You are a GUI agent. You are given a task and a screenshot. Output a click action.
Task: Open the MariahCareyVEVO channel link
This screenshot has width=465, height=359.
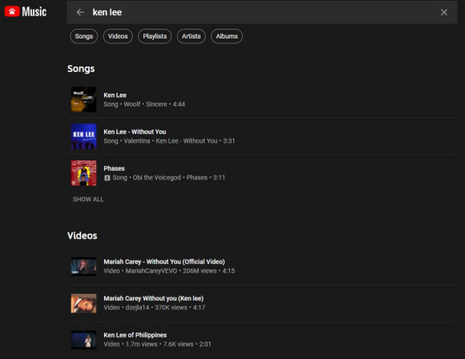(152, 271)
